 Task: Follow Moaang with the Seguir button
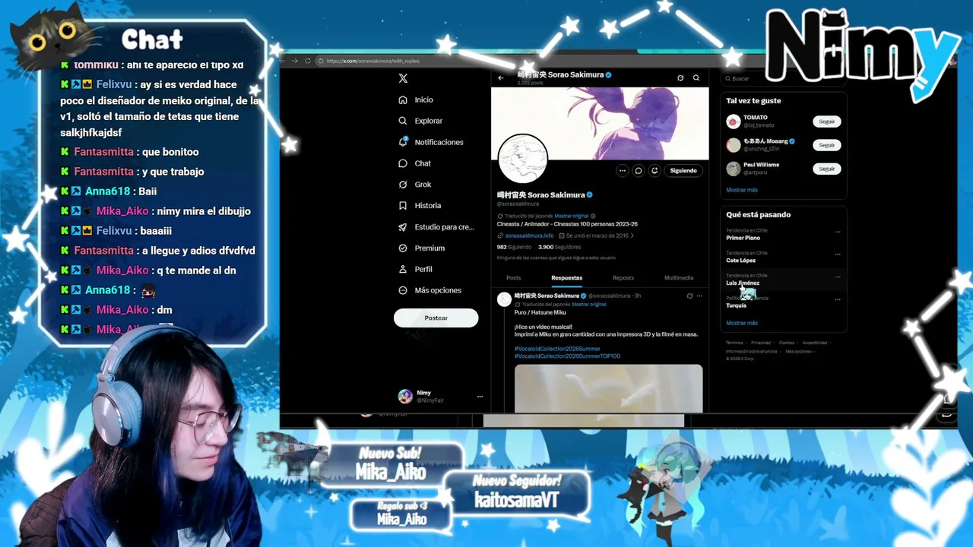[x=827, y=145]
